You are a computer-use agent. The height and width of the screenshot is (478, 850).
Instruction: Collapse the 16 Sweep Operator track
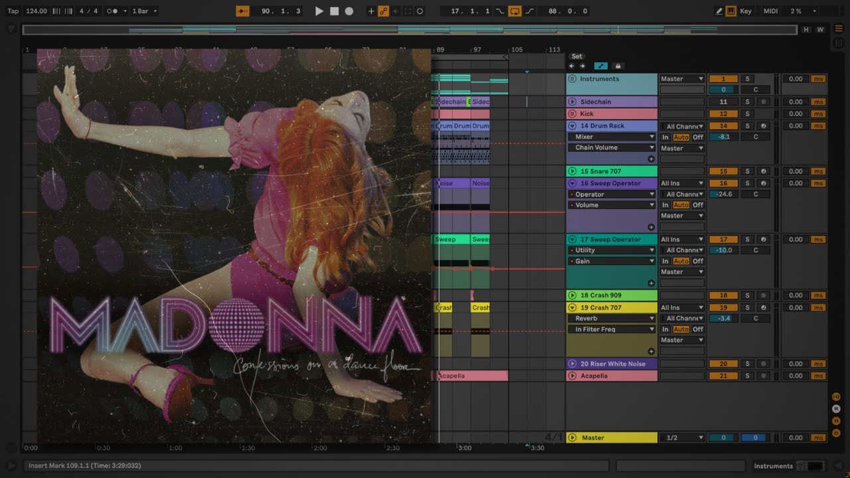[x=572, y=183]
